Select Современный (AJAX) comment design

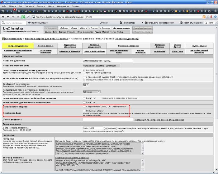click(x=84, y=107)
